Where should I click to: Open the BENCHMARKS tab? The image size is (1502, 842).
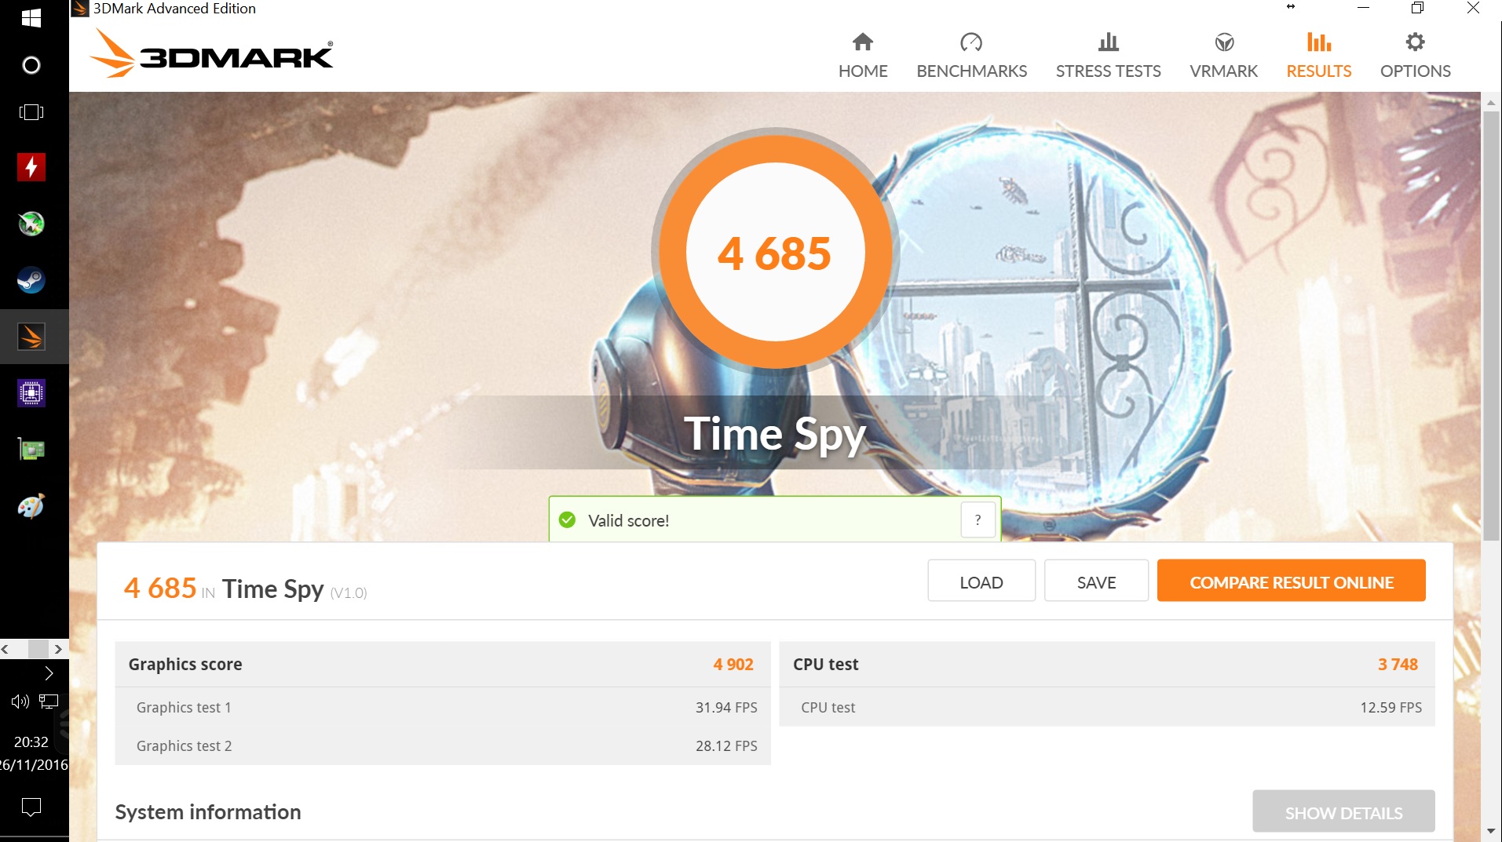(971, 56)
